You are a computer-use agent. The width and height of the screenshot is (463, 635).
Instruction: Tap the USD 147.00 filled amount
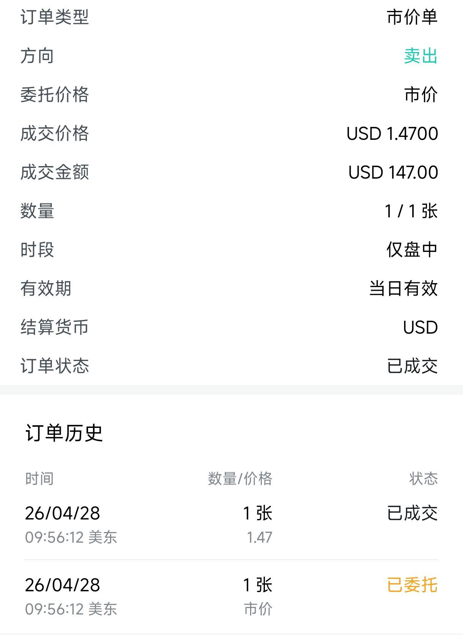pyautogui.click(x=393, y=173)
